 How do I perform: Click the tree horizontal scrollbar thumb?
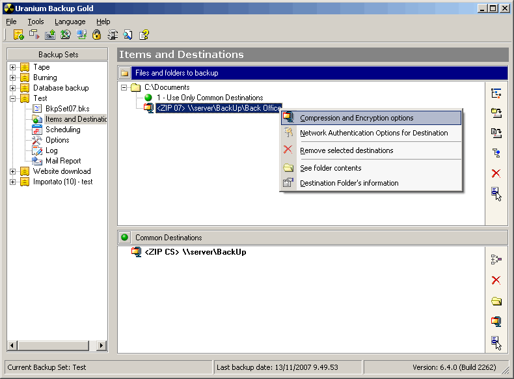pos(53,345)
